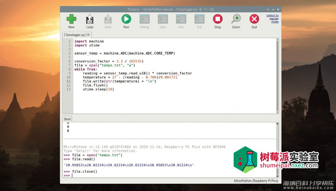Click the read_u16() reading line

point(137,73)
